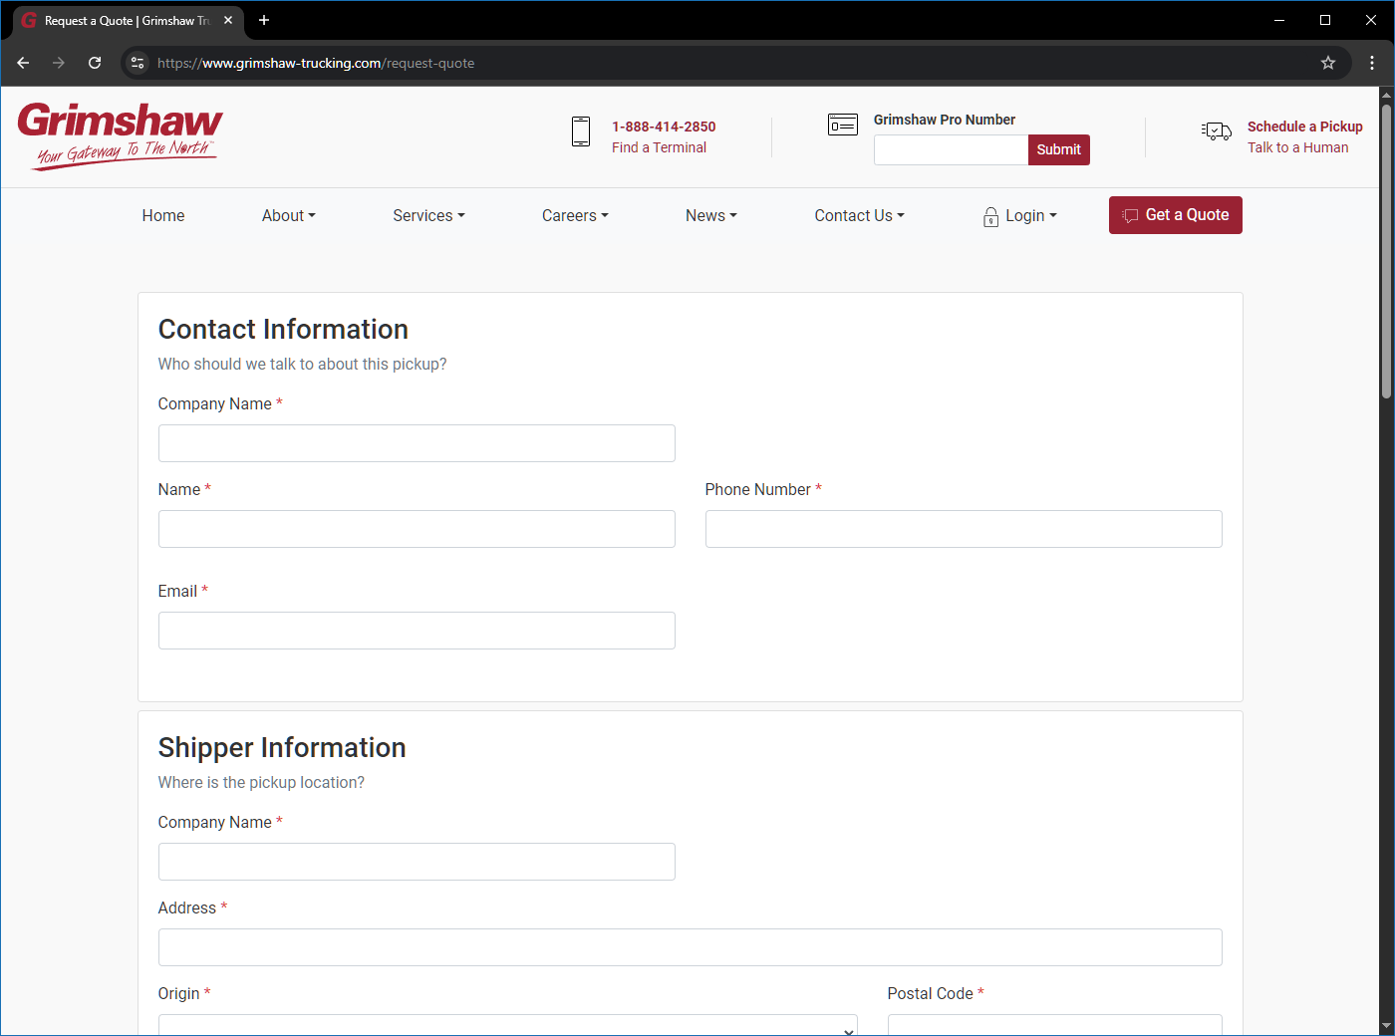Screen dimensions: 1395x1036
Task: Click the Grimshaw Pro Number label
Action: (x=945, y=120)
